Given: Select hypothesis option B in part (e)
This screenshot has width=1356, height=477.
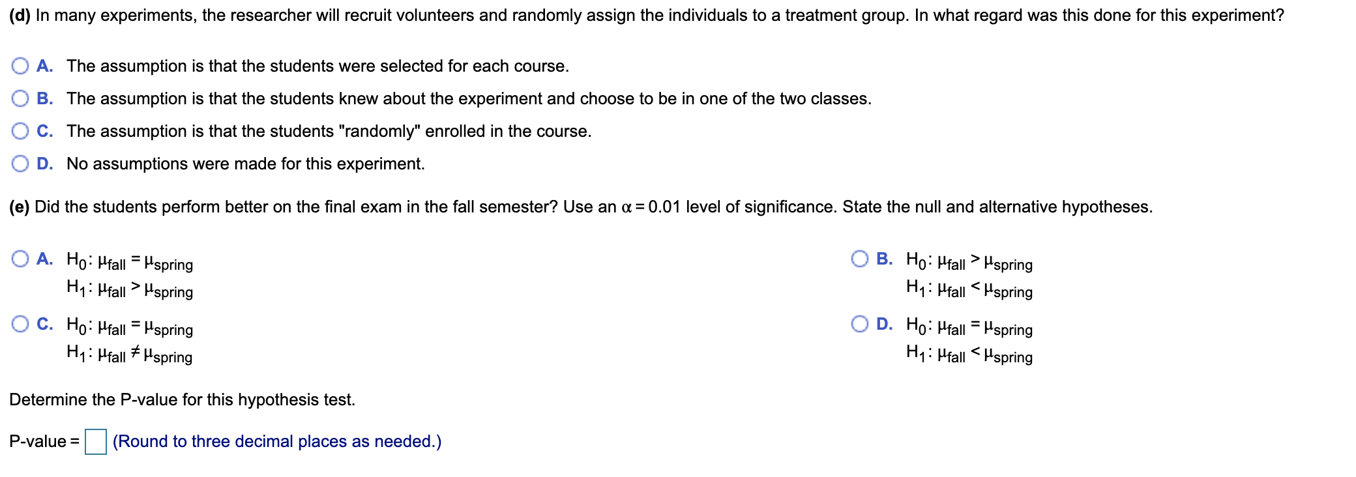Looking at the screenshot, I should coord(860,259).
